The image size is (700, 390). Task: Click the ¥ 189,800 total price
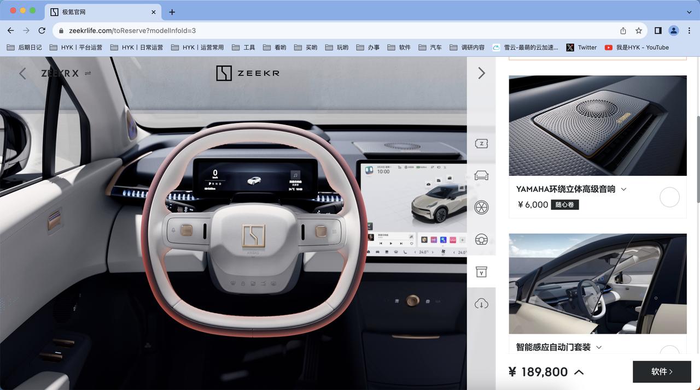(538, 372)
